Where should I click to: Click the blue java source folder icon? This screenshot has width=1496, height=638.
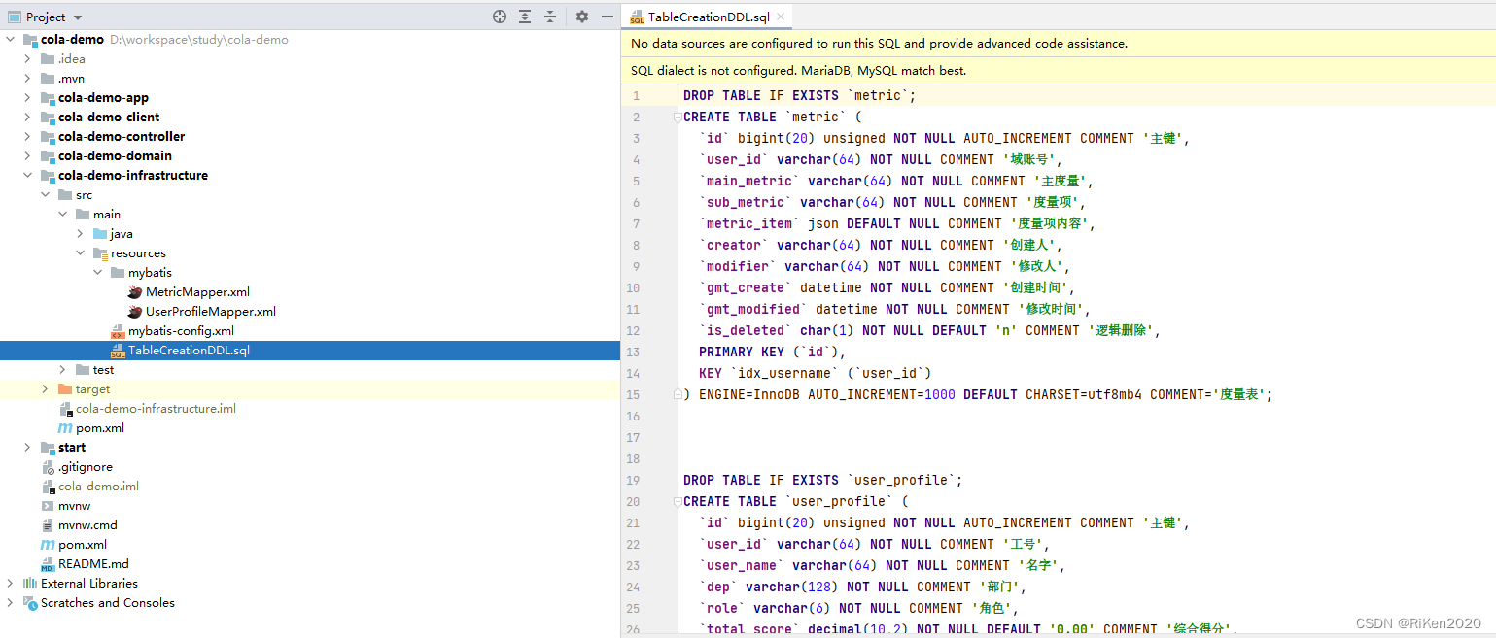coord(100,234)
